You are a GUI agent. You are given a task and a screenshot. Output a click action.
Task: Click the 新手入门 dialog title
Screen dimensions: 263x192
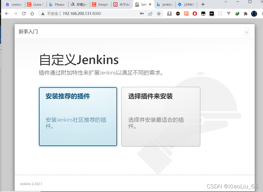(x=28, y=31)
